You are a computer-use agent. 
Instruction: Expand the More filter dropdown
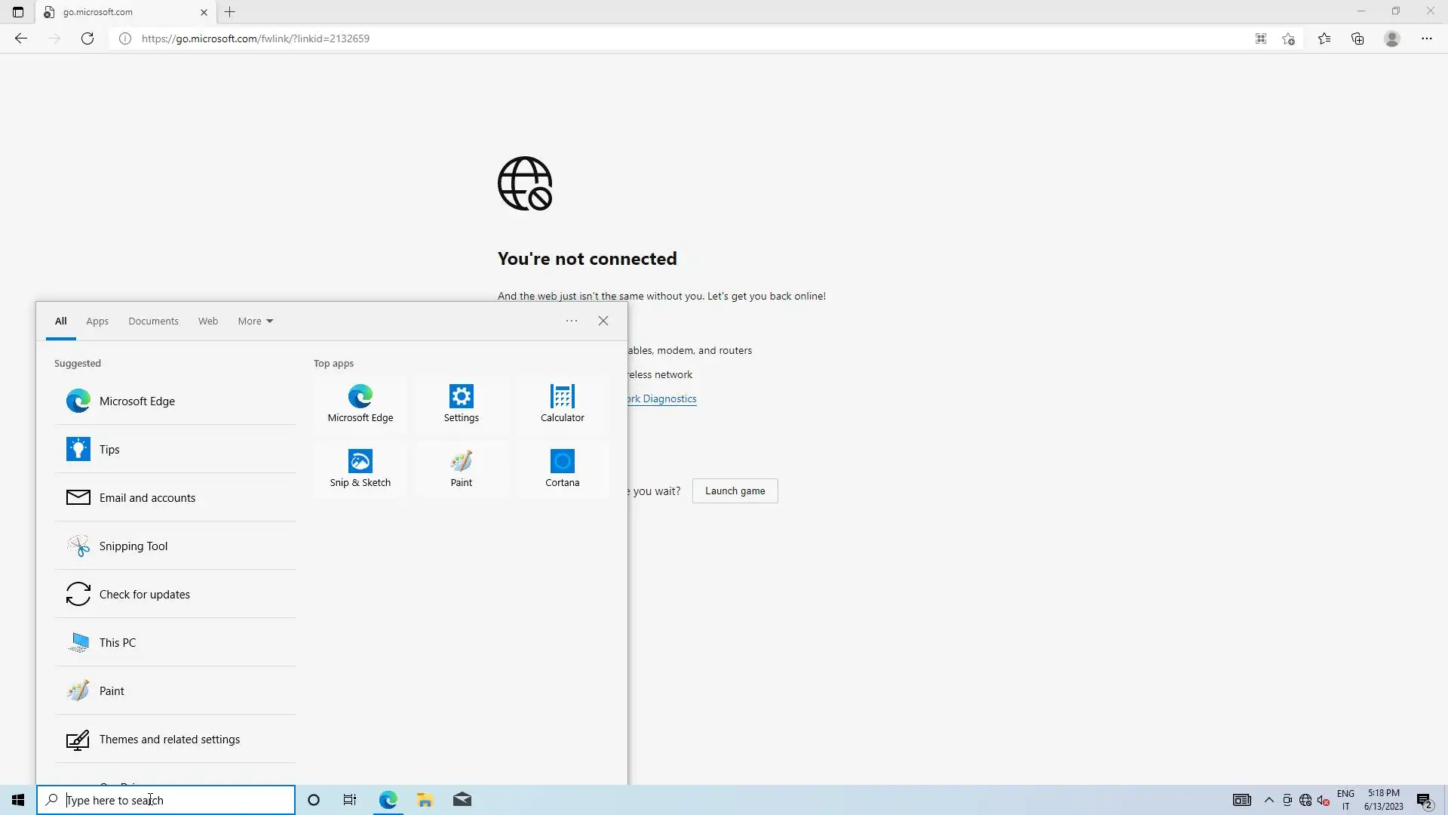[x=255, y=321]
